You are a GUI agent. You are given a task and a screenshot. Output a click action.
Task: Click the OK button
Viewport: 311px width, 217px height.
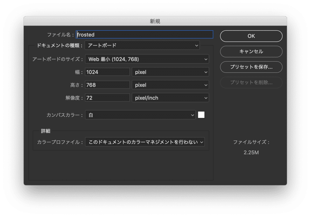(x=251, y=36)
